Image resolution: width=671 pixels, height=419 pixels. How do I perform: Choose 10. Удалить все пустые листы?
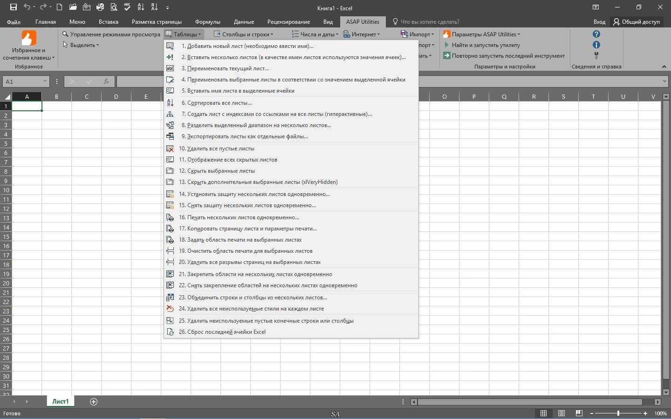[x=291, y=149]
